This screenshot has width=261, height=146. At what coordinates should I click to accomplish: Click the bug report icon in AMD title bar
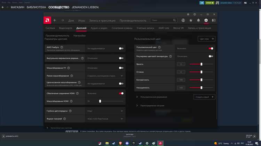188,15
